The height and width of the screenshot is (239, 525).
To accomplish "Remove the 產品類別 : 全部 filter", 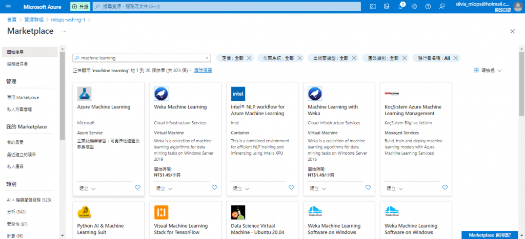I will point(405,58).
